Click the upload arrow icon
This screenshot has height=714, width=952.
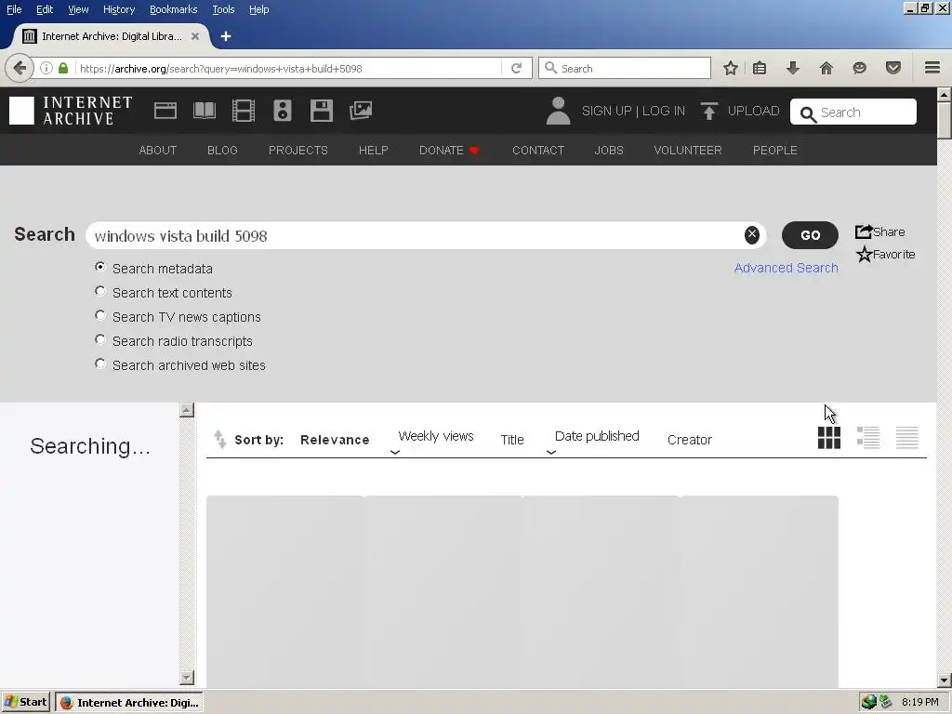tap(708, 111)
